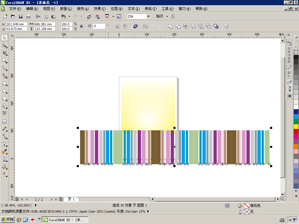Select the Crop tool
This screenshot has height=224, width=299.
(5, 53)
